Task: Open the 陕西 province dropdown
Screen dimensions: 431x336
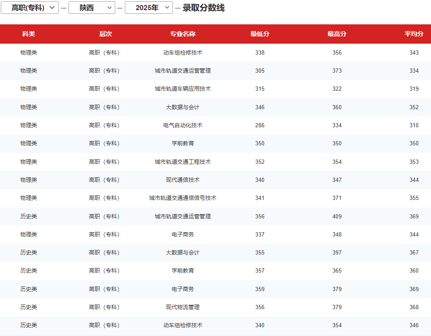Action: point(92,8)
